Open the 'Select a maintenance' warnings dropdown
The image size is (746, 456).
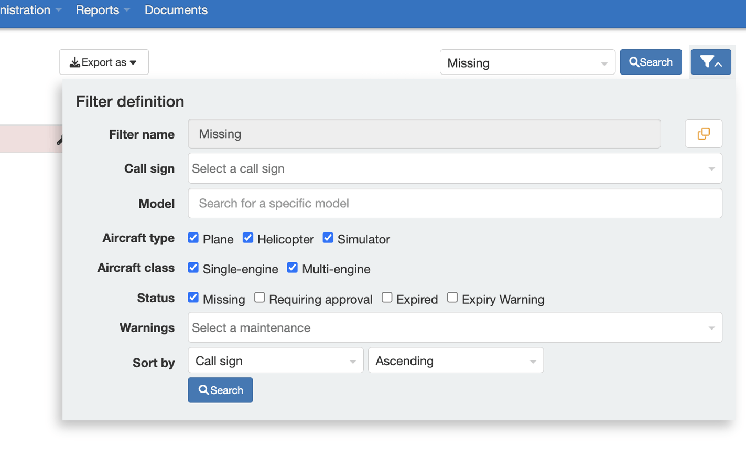coord(455,327)
